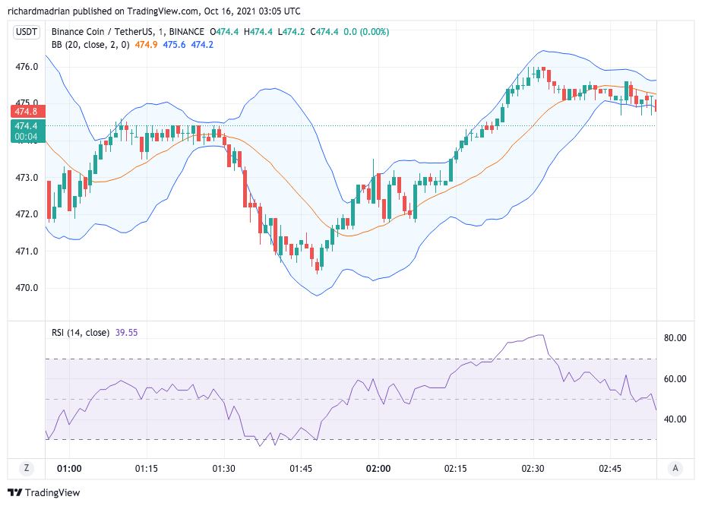Select the RSI (14, close) indicator label
702x506 pixels.
click(x=81, y=332)
